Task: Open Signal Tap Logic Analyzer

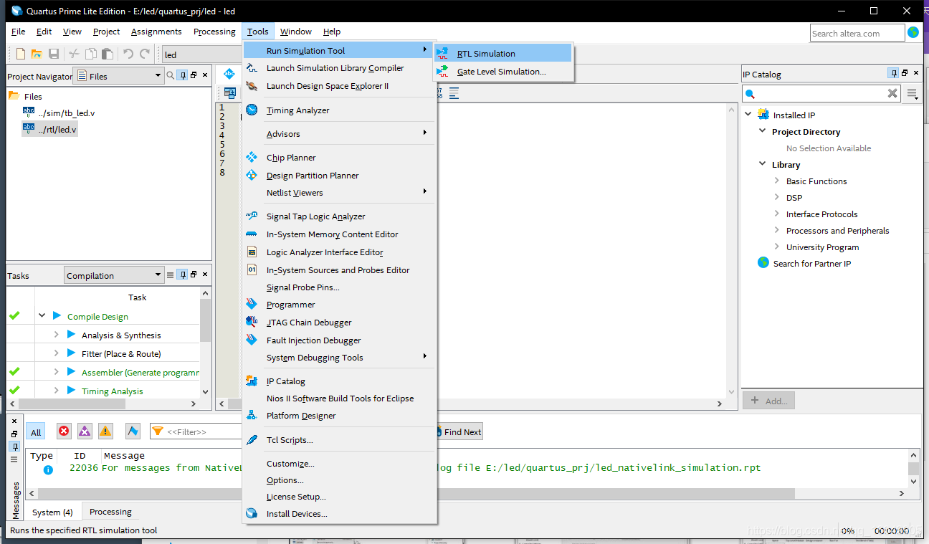Action: [340, 216]
